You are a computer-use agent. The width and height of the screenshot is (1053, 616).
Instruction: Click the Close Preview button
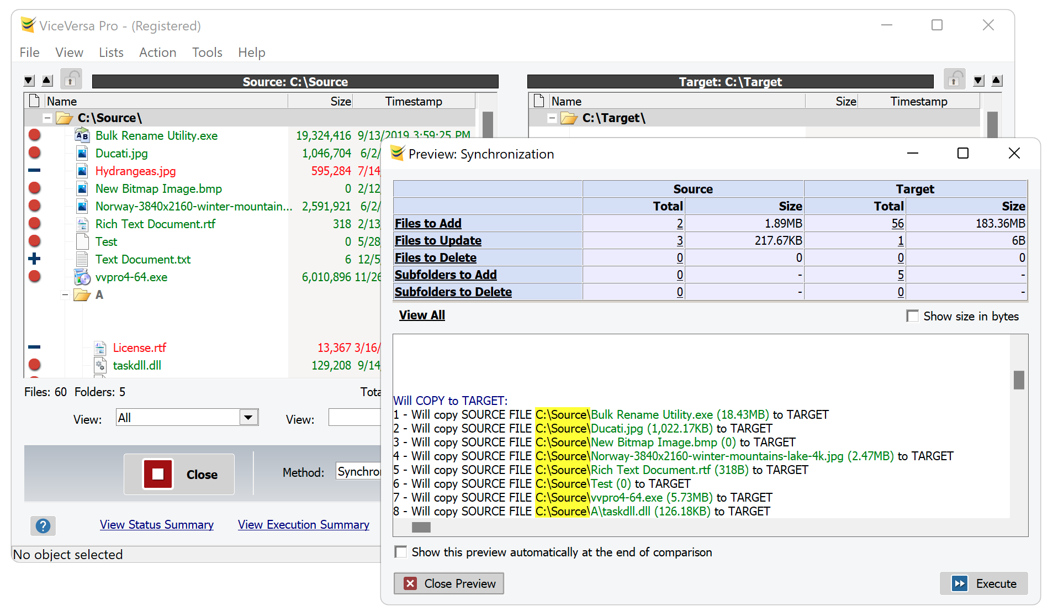[448, 583]
